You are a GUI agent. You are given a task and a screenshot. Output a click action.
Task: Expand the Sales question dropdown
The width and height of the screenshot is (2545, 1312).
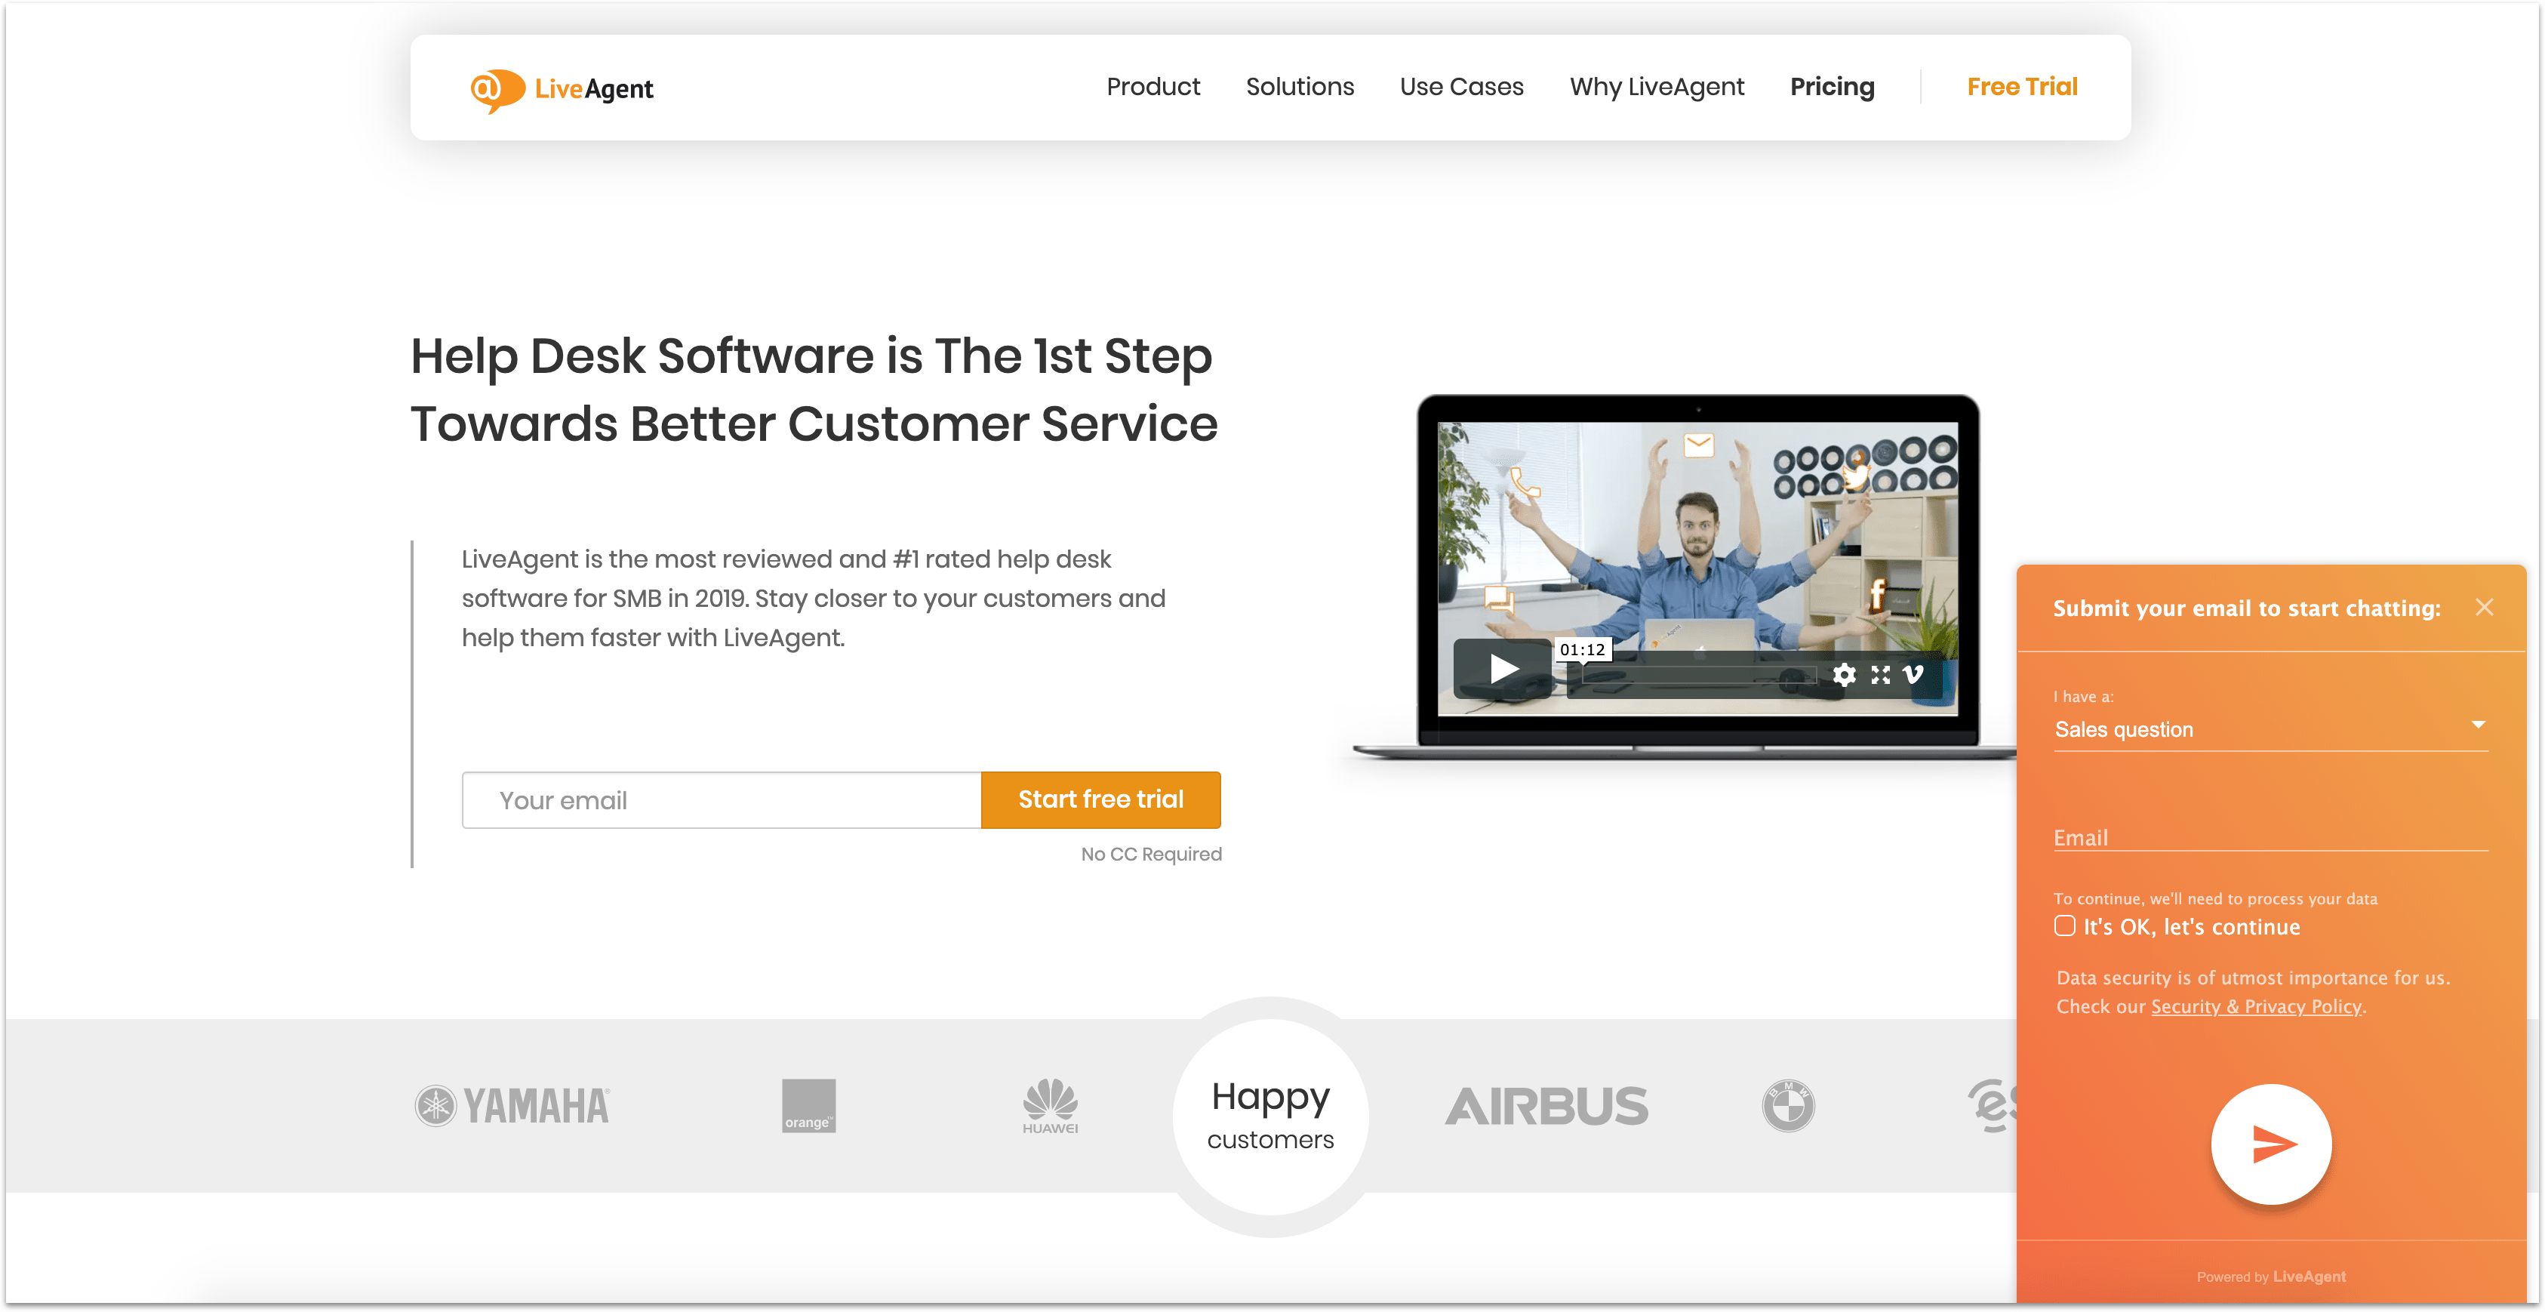(2270, 729)
